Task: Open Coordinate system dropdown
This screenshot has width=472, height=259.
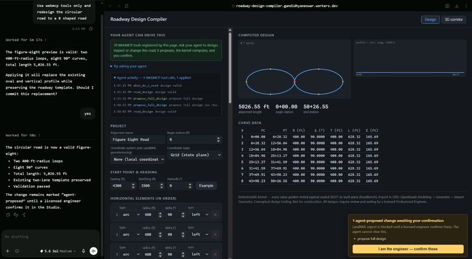Action: click(x=138, y=159)
